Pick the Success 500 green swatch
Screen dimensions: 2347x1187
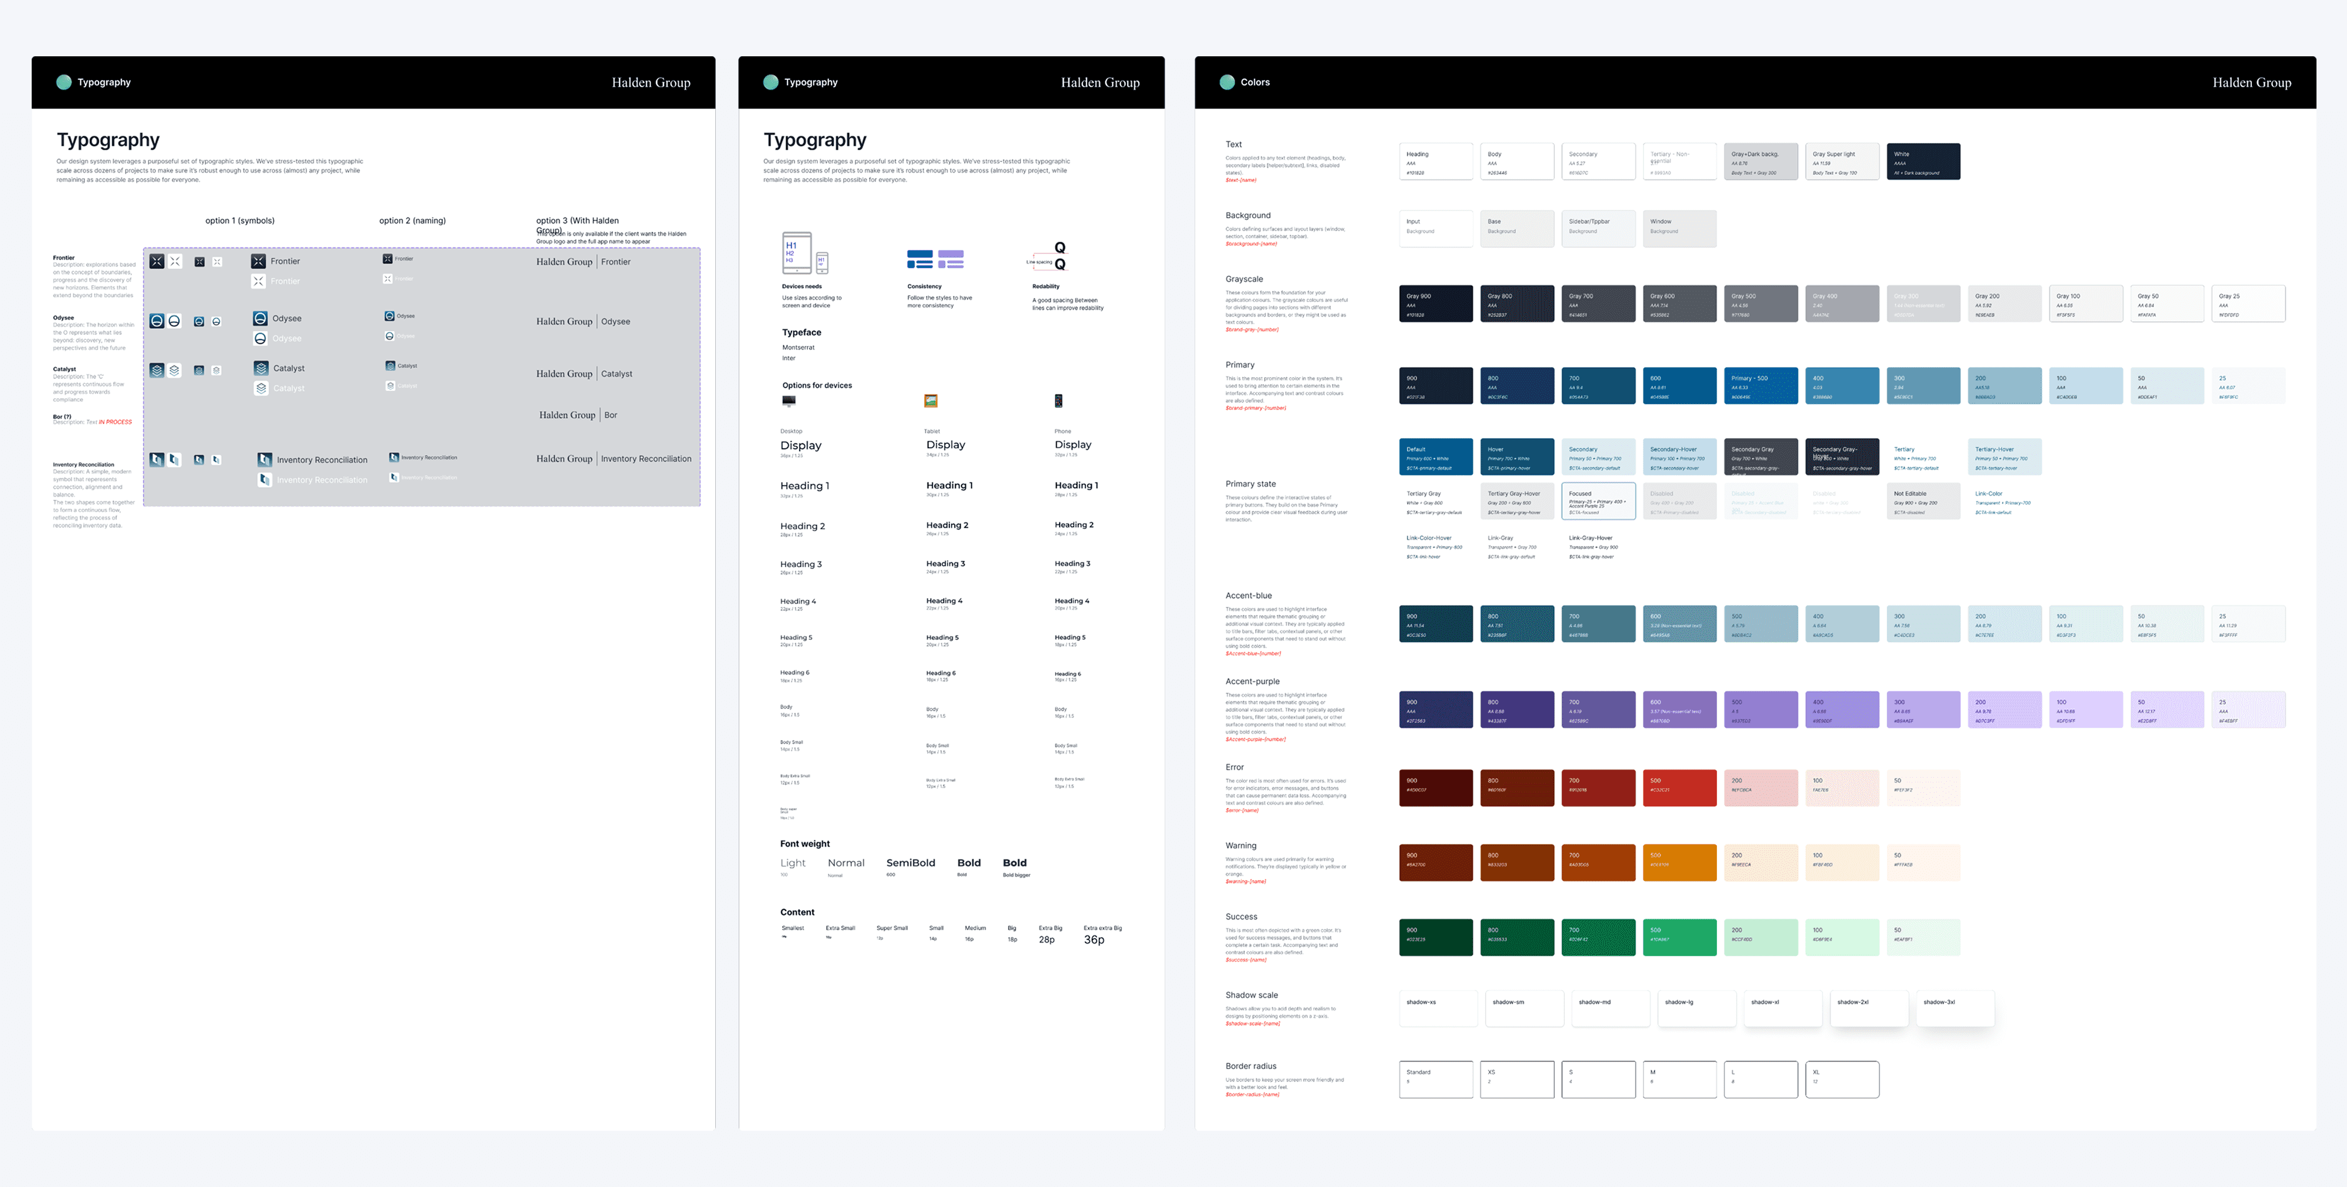click(1680, 937)
